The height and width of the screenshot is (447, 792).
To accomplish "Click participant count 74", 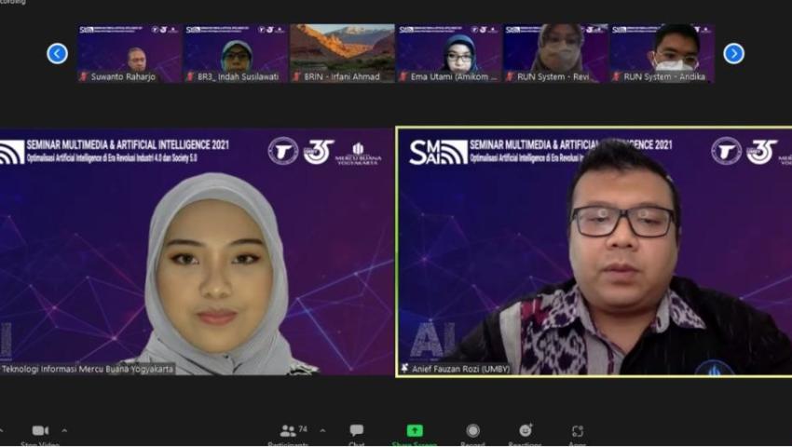I will (303, 429).
